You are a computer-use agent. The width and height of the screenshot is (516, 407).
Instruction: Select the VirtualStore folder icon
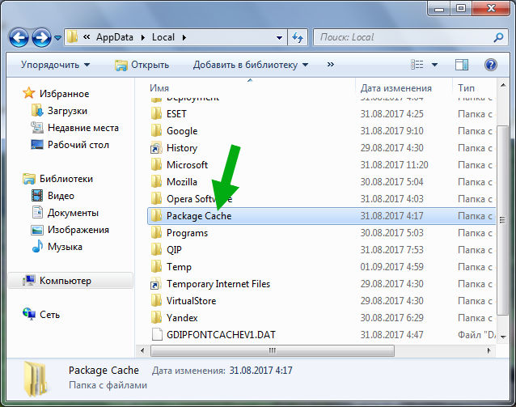(x=156, y=301)
